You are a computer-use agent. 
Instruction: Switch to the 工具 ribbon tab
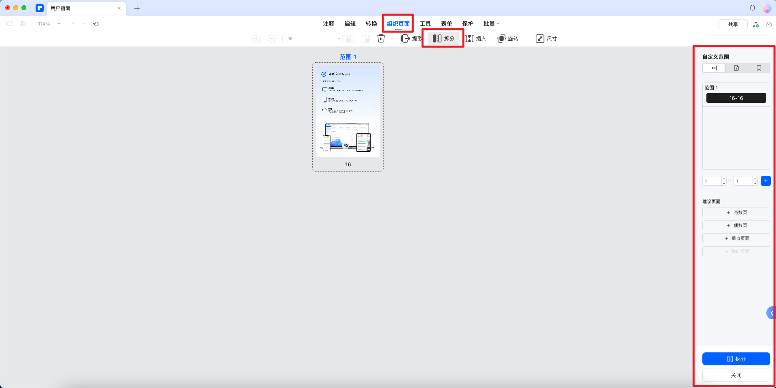click(425, 23)
